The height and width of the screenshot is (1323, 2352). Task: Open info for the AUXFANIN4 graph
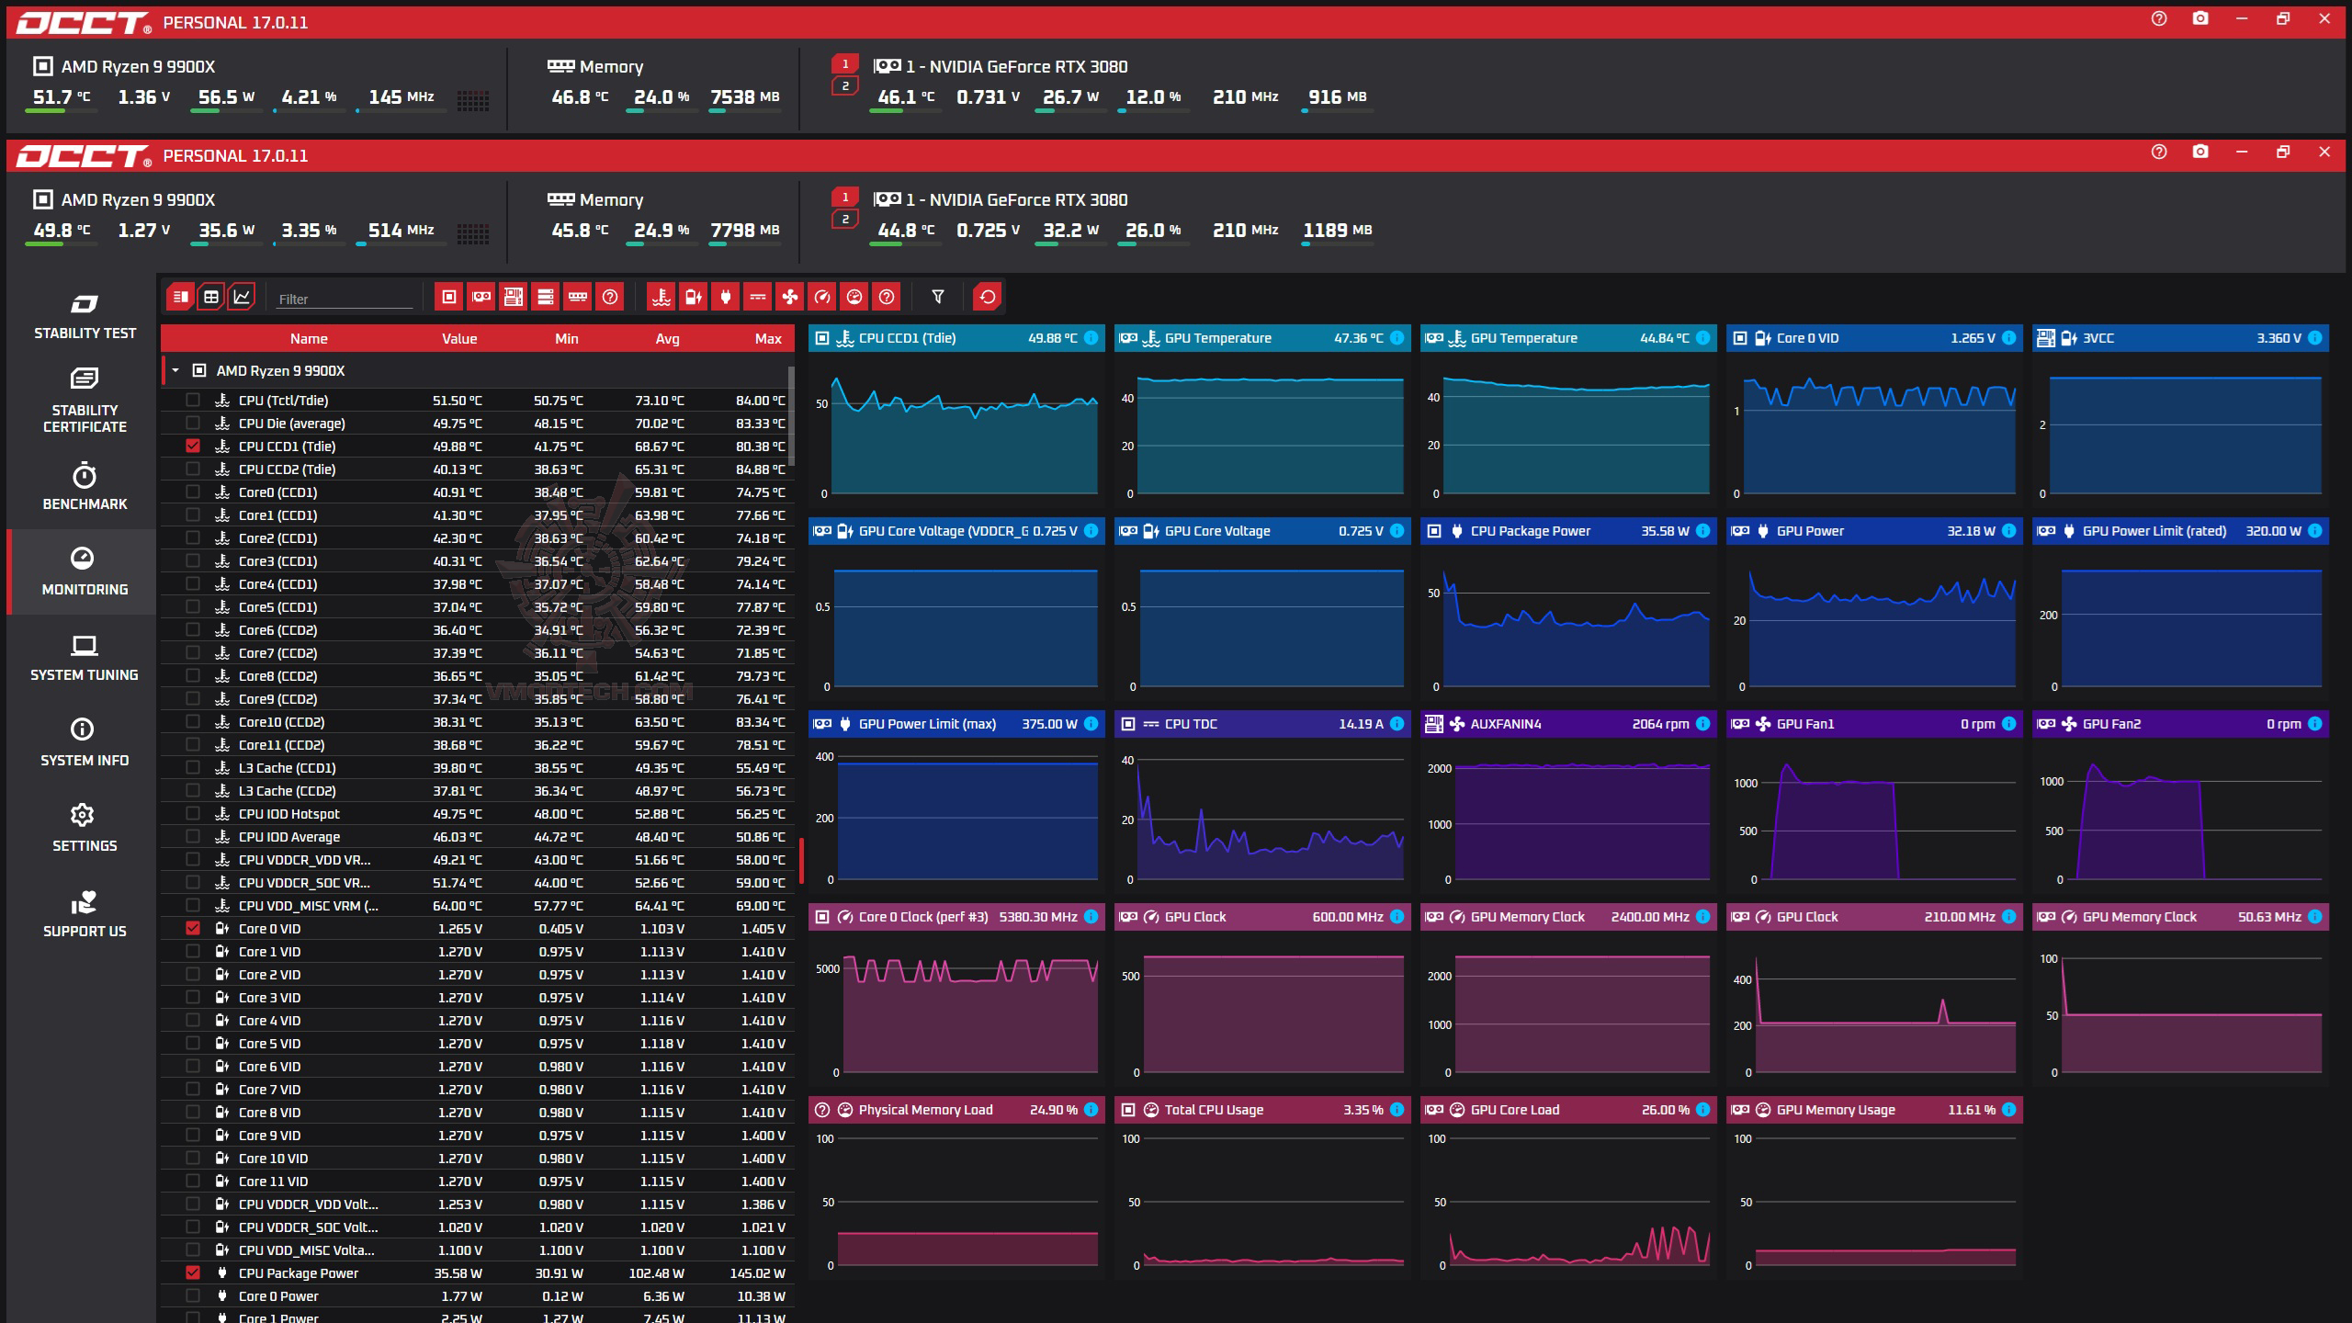point(1702,724)
